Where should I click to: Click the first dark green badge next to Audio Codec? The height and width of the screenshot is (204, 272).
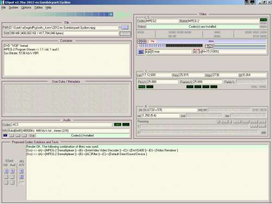[118, 125]
